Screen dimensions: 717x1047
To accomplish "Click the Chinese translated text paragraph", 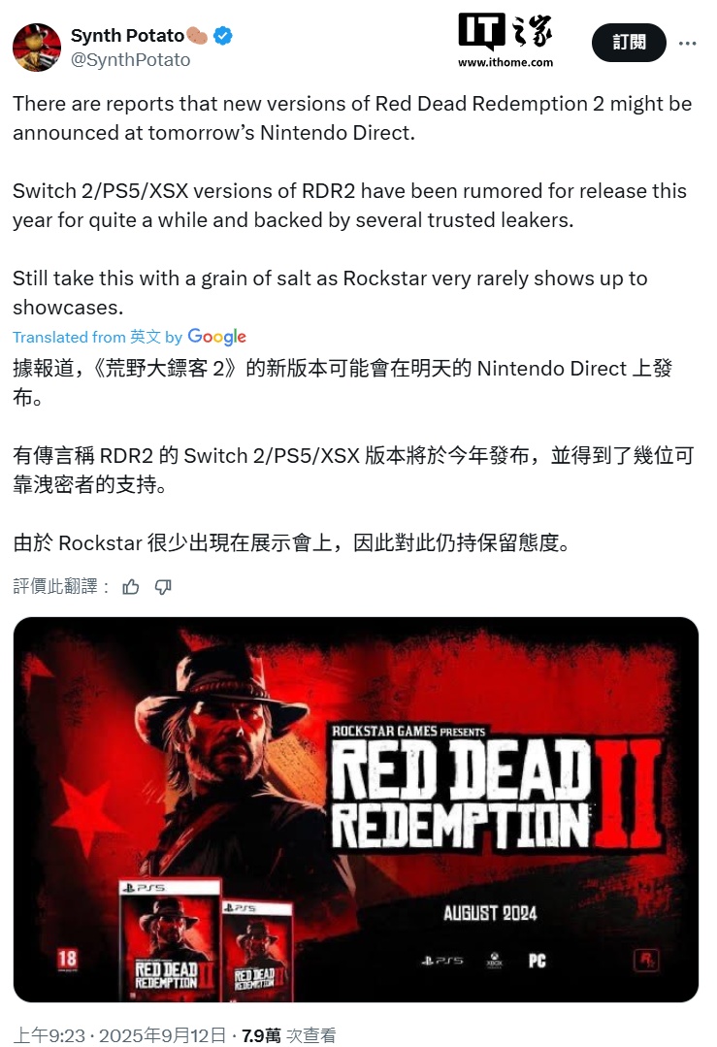I will pyautogui.click(x=354, y=456).
